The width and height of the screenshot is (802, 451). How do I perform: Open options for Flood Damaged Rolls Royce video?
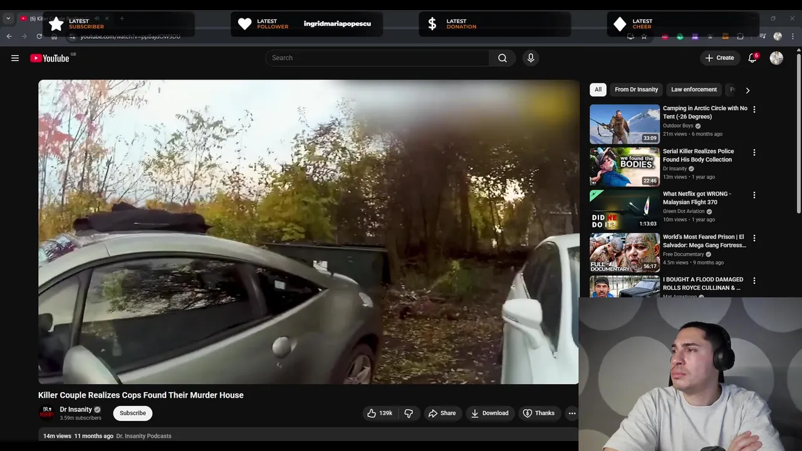click(754, 281)
